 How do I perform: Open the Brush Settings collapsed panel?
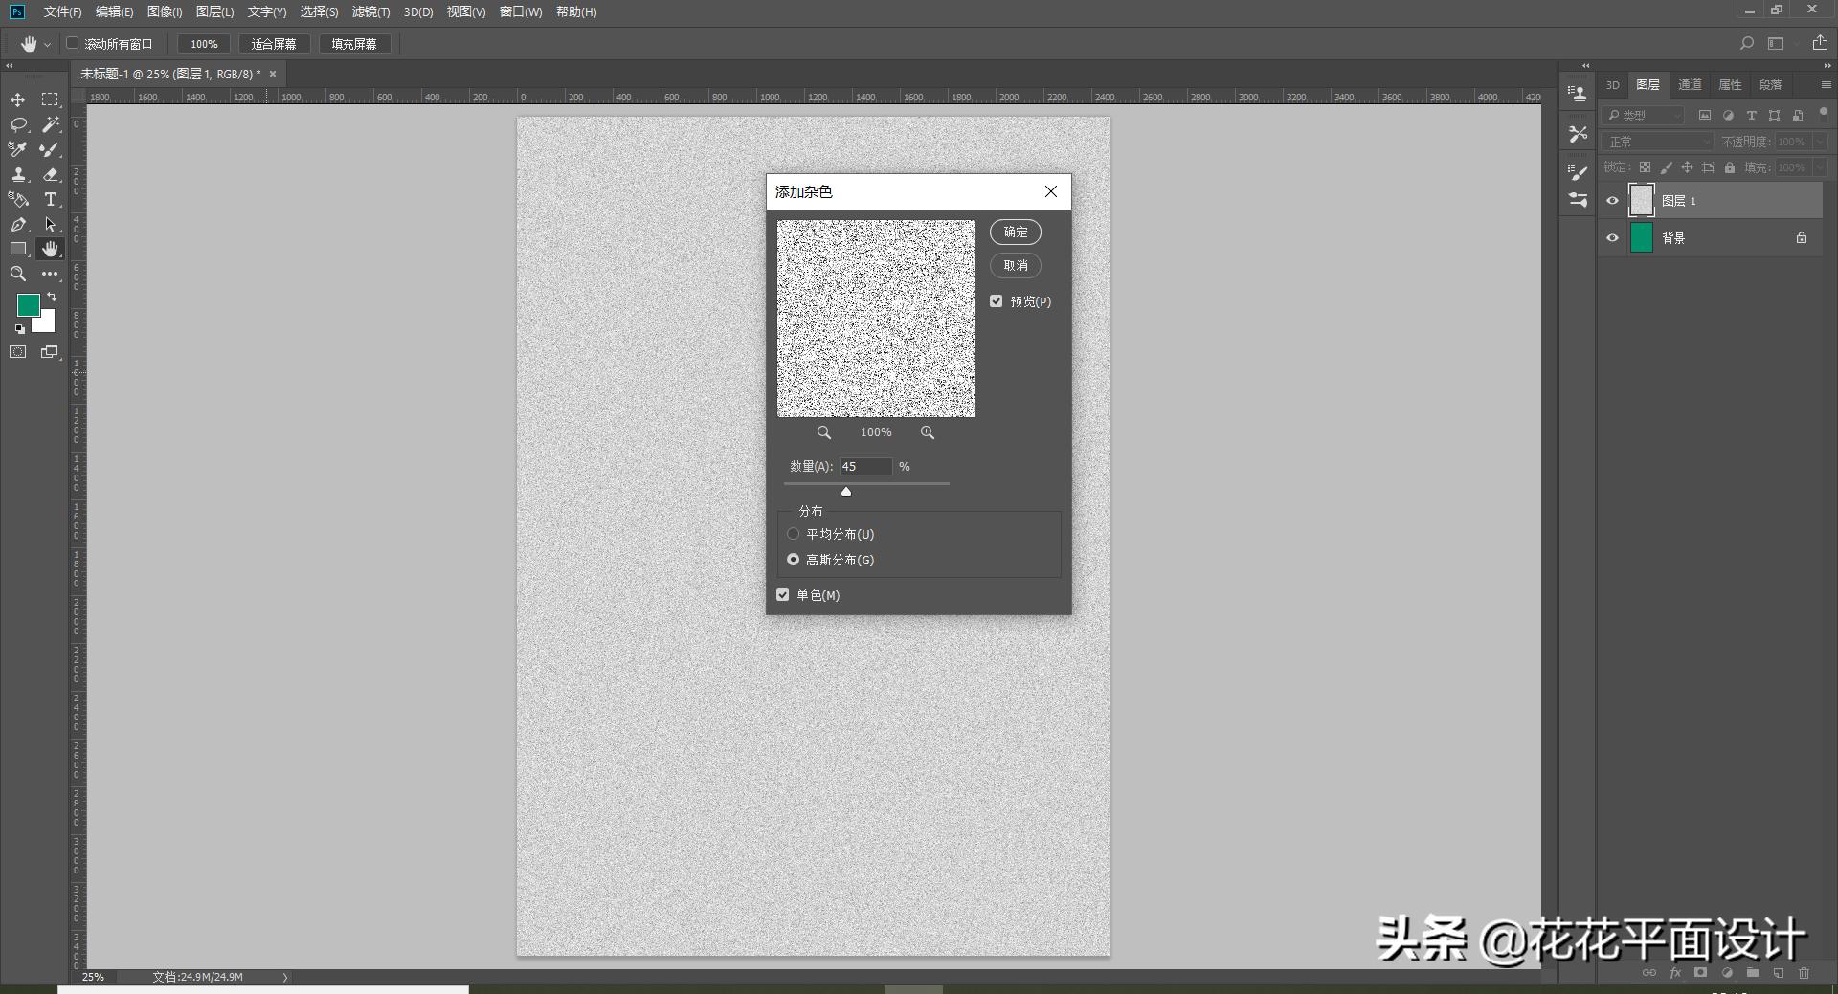point(1578,172)
